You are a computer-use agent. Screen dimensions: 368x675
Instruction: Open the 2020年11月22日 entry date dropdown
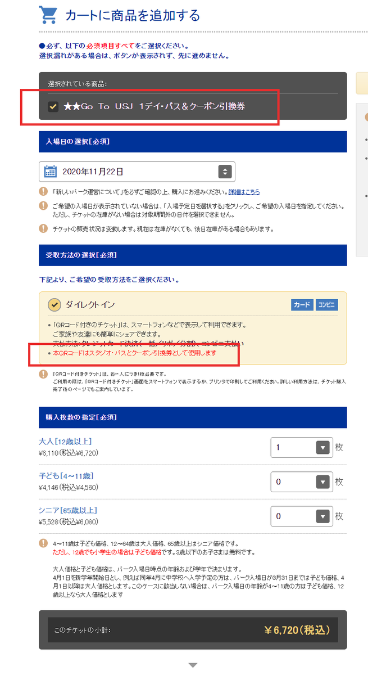137,172
